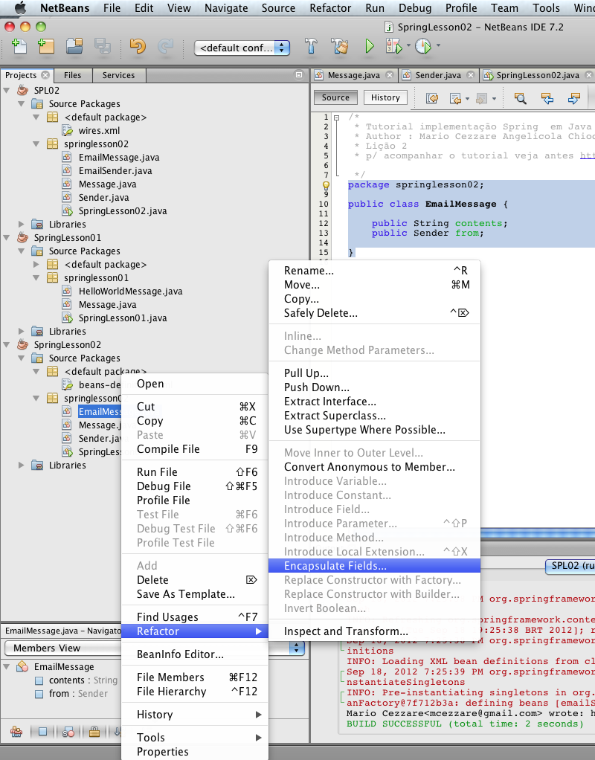
Task: Close the Message.java editor tab
Action: click(x=390, y=75)
